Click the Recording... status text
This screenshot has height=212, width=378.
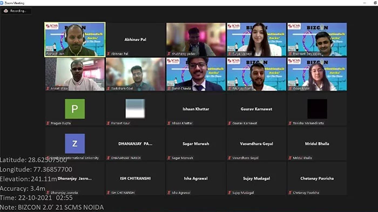(18, 11)
